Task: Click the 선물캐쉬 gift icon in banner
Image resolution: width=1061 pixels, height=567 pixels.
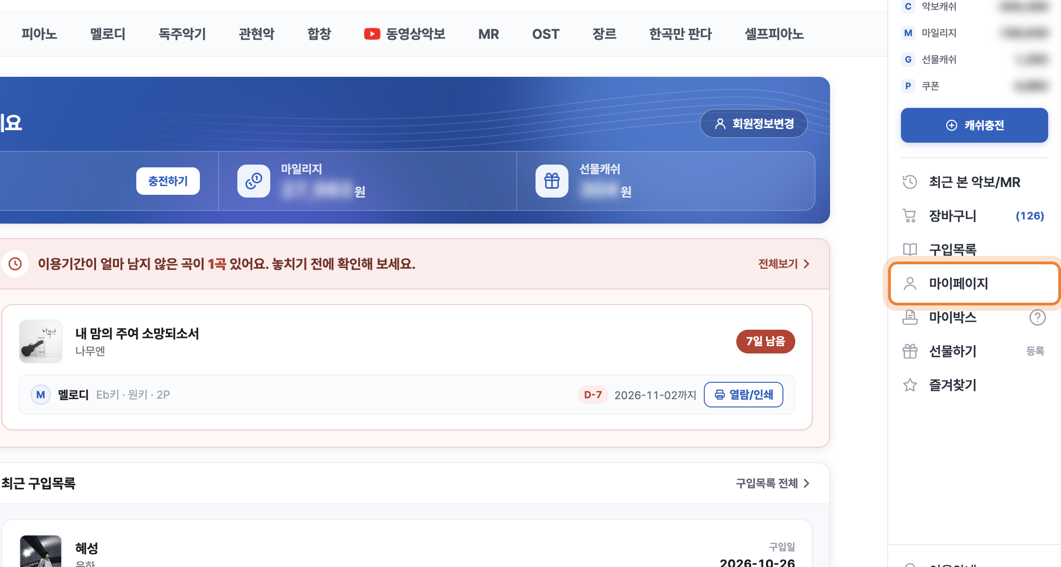Action: click(552, 181)
